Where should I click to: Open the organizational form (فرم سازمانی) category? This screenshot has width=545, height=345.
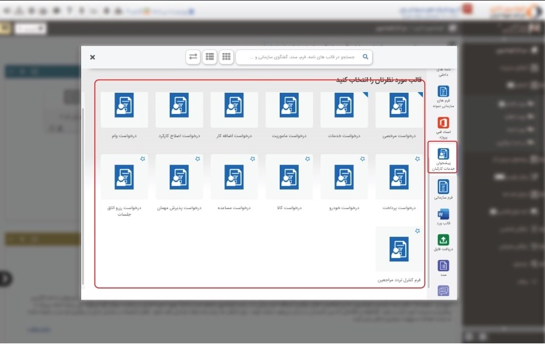pos(443,189)
